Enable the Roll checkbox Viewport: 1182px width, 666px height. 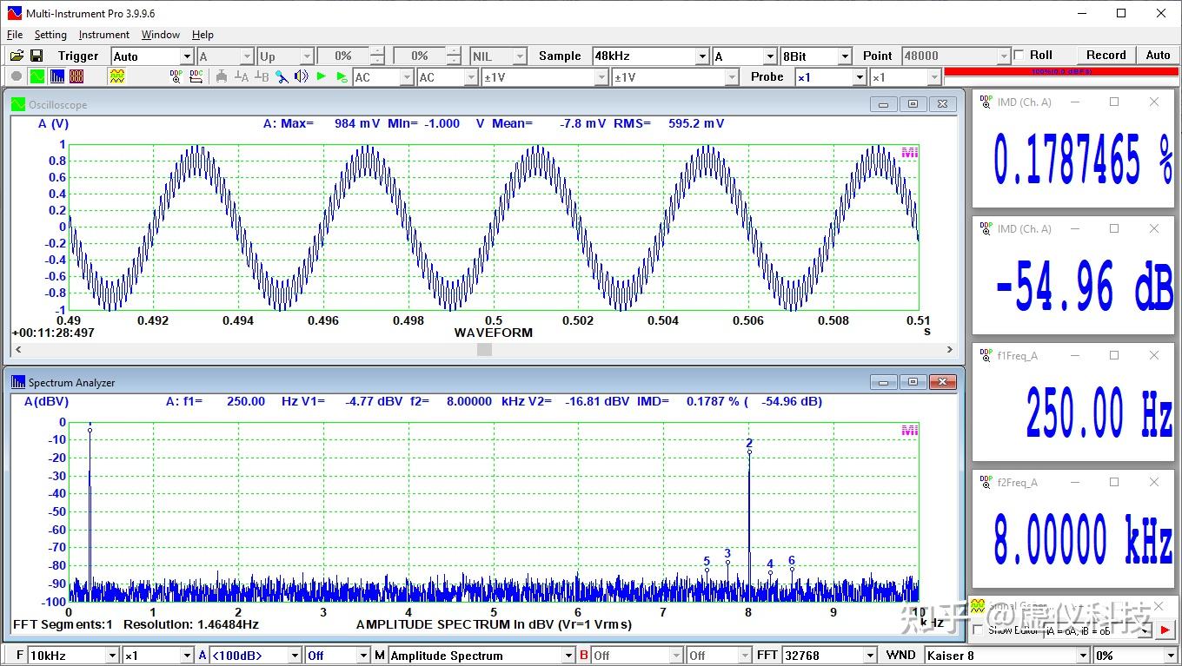click(1019, 55)
